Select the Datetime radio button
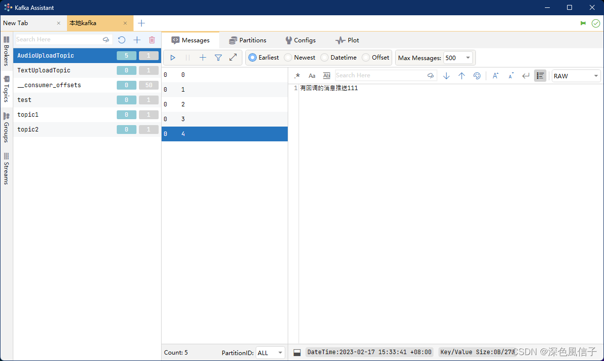This screenshot has width=604, height=361. point(338,58)
